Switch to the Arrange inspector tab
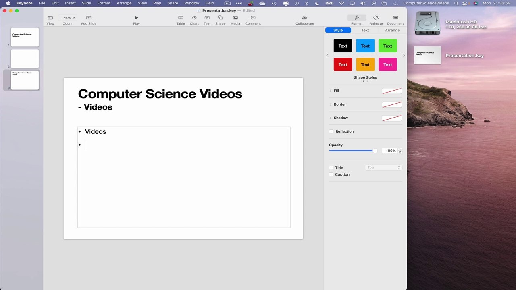This screenshot has height=290, width=516. [x=392, y=30]
